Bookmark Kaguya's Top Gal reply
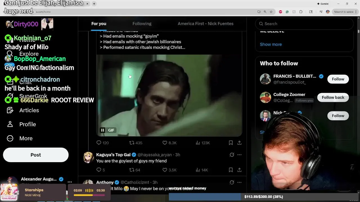 231,170
